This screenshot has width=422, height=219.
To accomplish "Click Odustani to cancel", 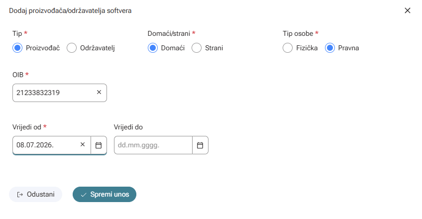I will pos(35,194).
